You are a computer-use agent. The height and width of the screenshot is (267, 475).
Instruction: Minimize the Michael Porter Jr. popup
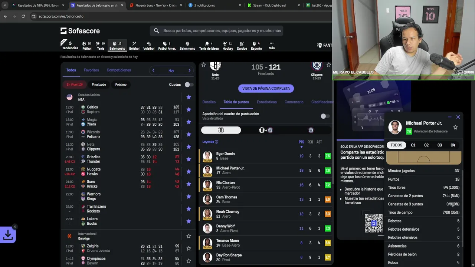450,117
